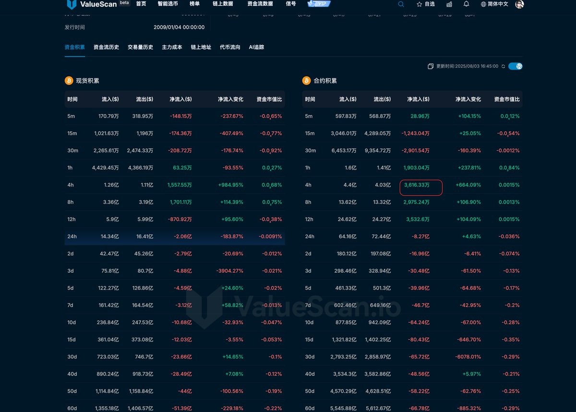The height and width of the screenshot is (412, 576).
Task: Click spot 1h net inflow 63.25万
Action: point(182,168)
